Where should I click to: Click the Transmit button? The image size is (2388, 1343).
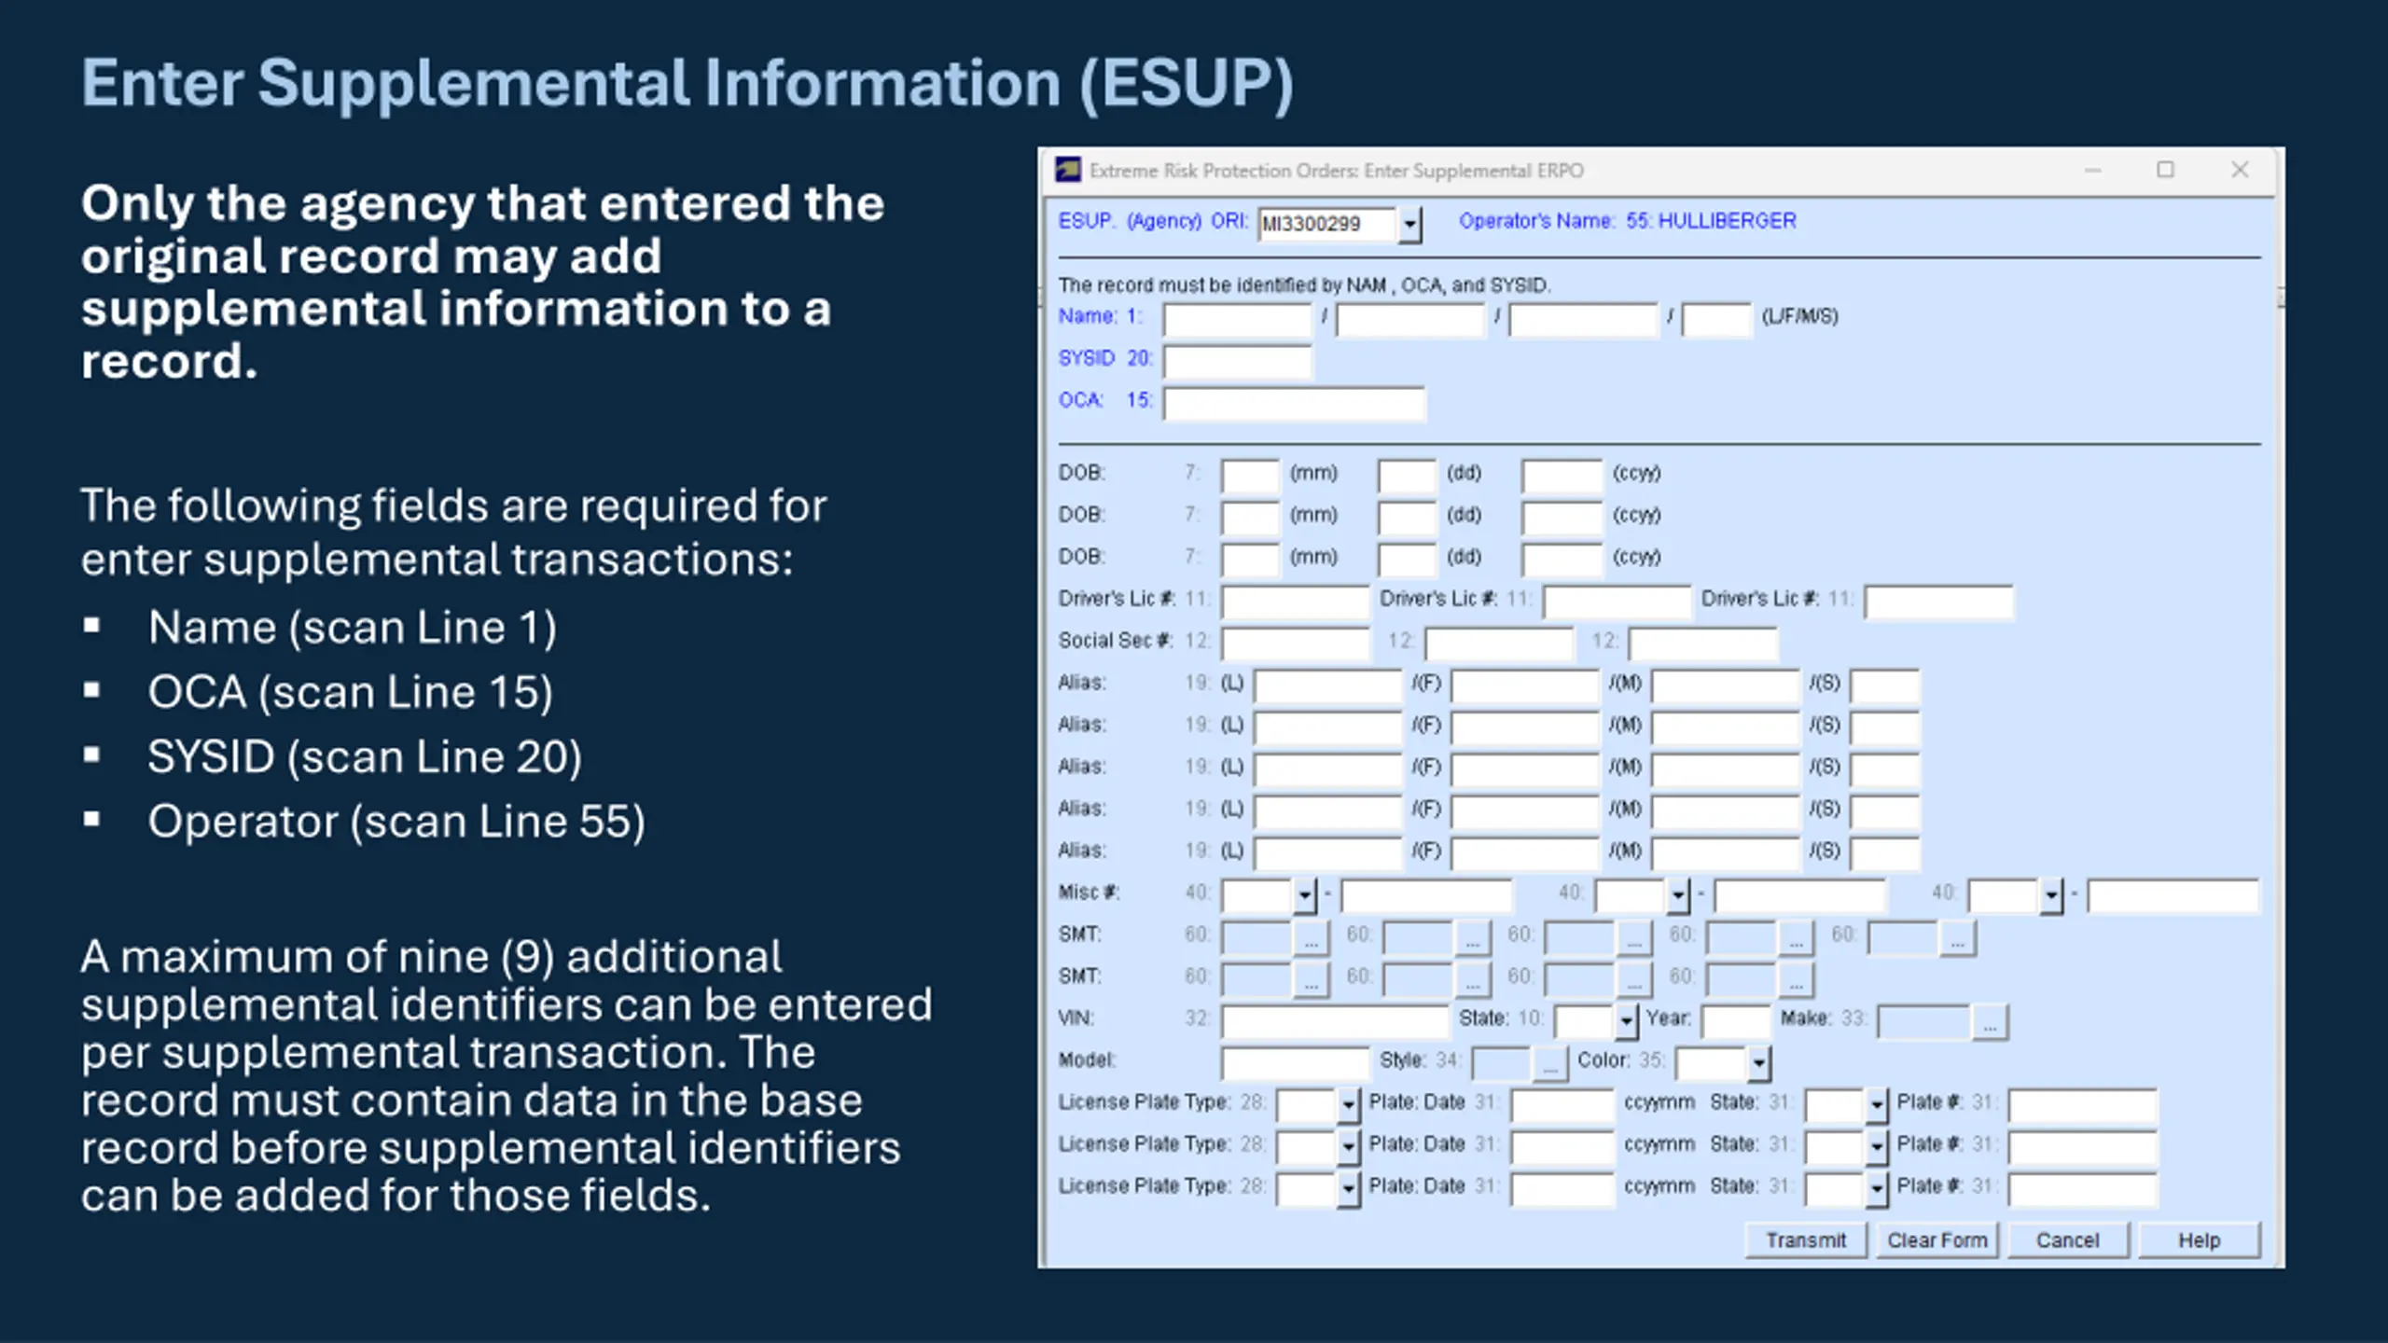pyautogui.click(x=1806, y=1240)
